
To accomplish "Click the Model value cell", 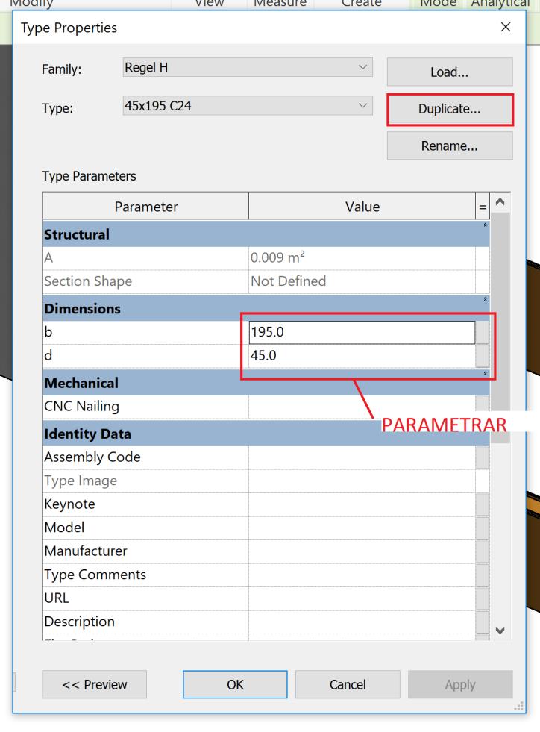I will click(x=362, y=528).
